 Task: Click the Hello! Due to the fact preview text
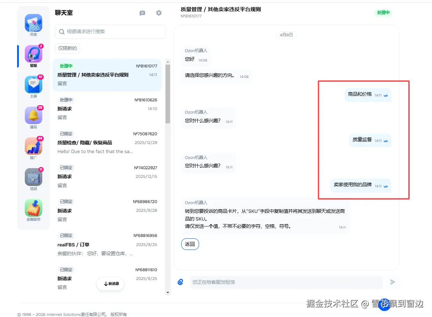(95, 152)
